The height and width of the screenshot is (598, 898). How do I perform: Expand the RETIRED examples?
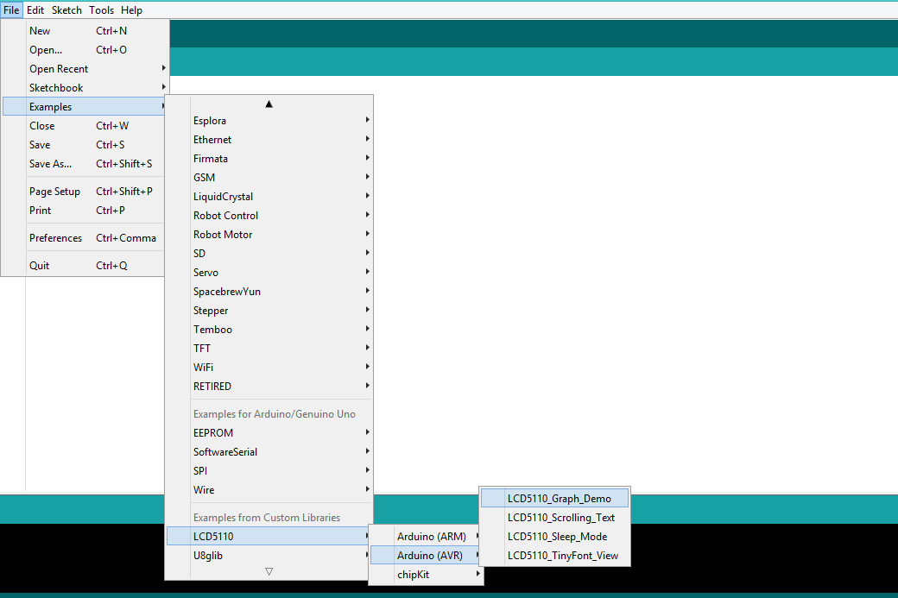point(269,387)
